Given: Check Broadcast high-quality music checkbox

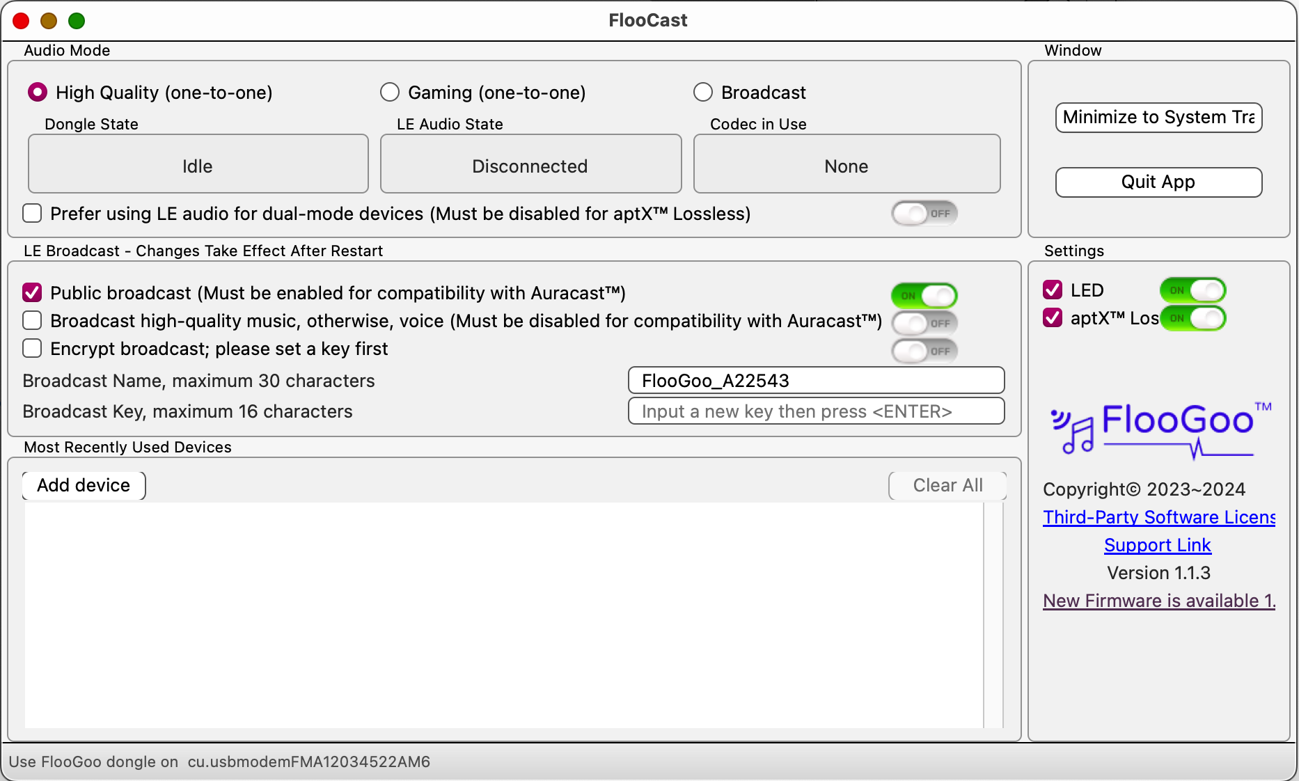Looking at the screenshot, I should [32, 320].
